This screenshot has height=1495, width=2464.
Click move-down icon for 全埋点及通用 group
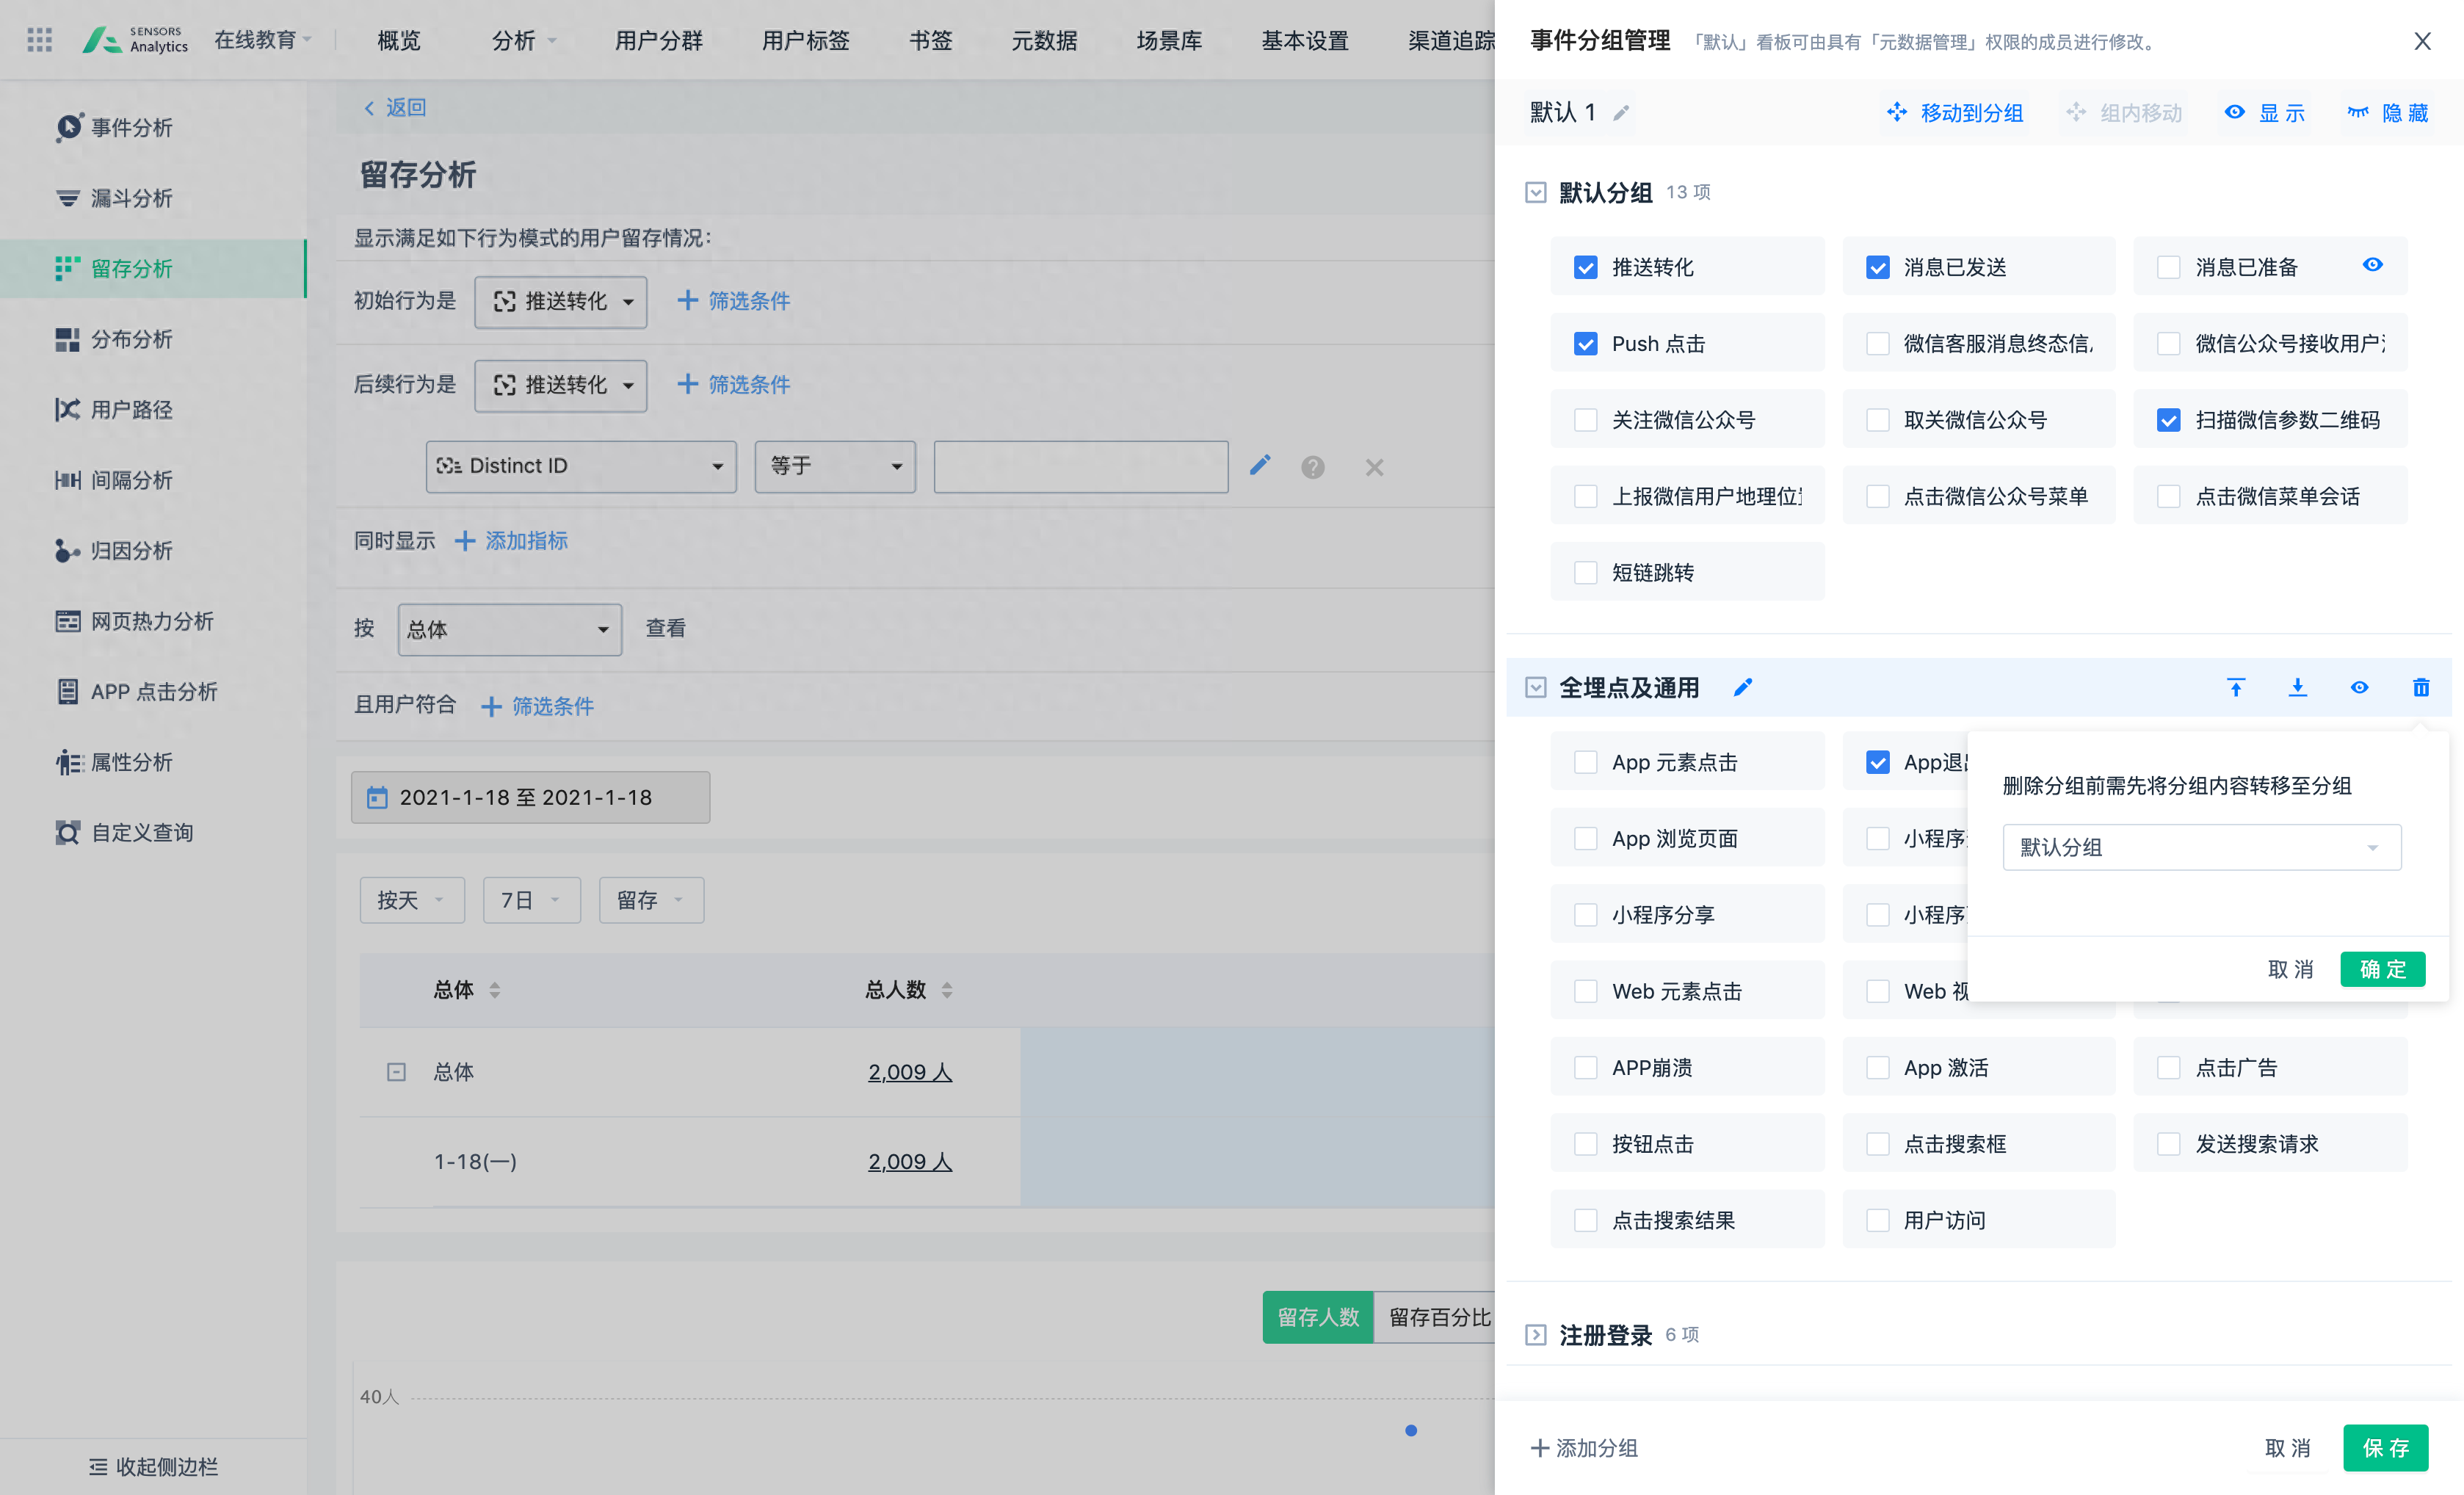pyautogui.click(x=2297, y=687)
